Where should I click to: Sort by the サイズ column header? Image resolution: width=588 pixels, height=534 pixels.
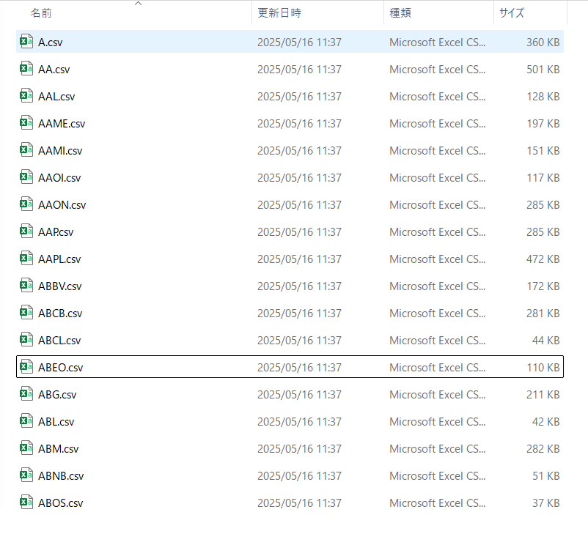tap(512, 13)
